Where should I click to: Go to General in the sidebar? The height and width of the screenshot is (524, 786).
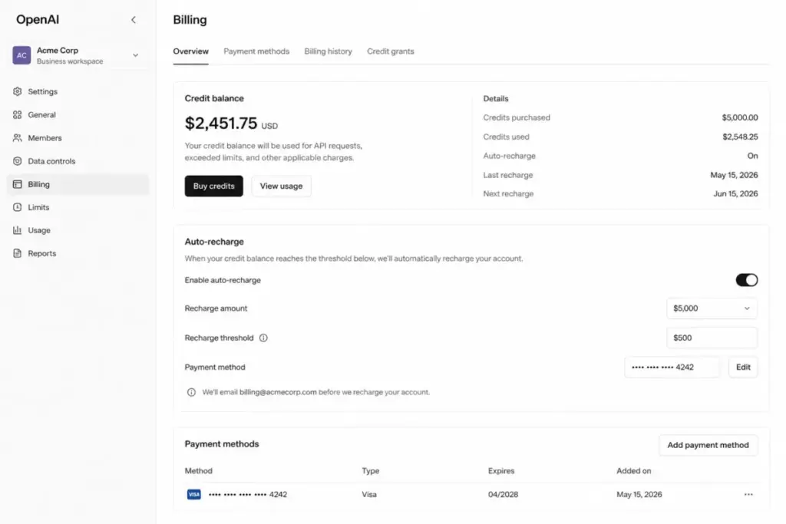[x=41, y=114]
